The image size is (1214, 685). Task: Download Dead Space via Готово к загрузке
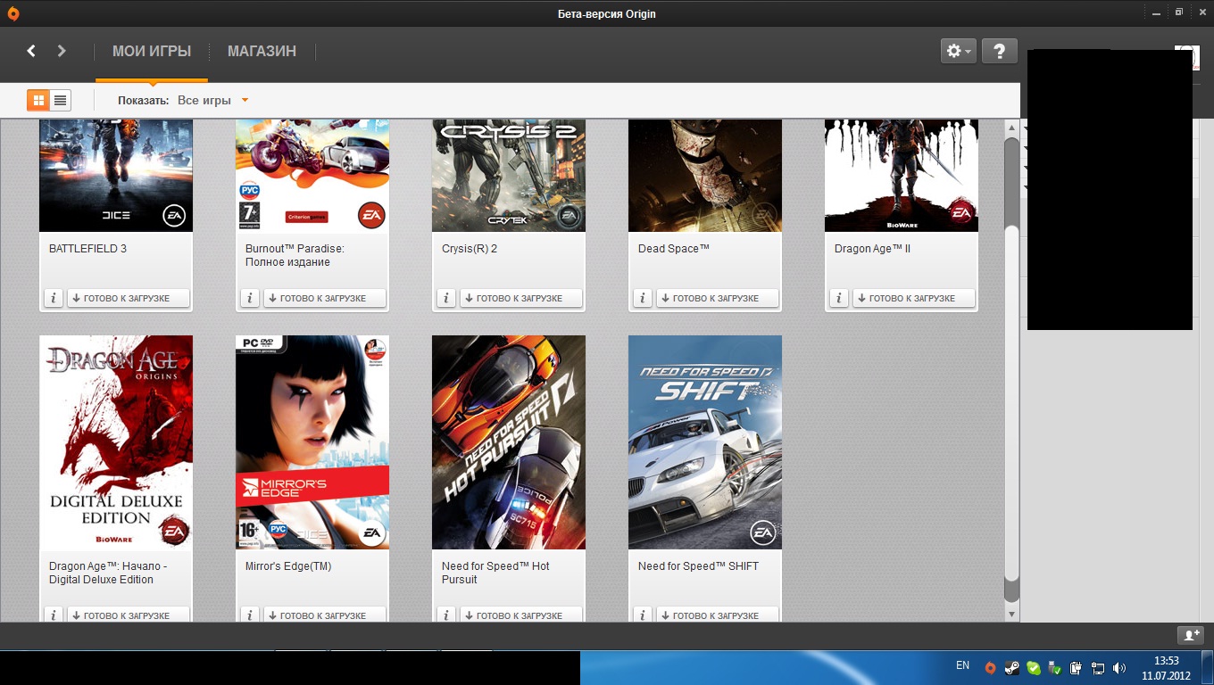point(717,298)
